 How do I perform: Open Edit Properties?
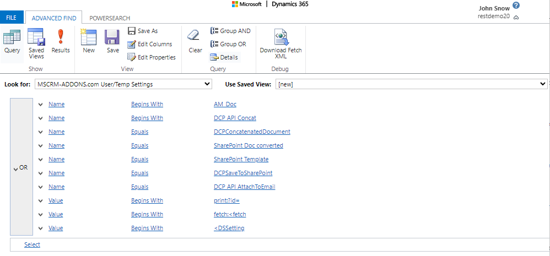coord(152,57)
